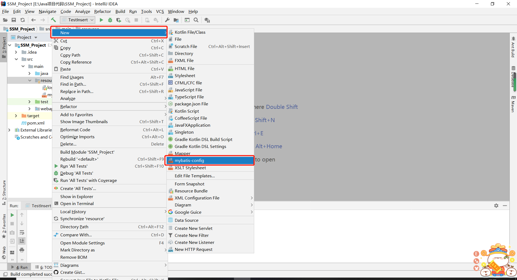Image resolution: width=517 pixels, height=280 pixels.
Task: Select Google Guice submenu entry
Action: pos(210,212)
